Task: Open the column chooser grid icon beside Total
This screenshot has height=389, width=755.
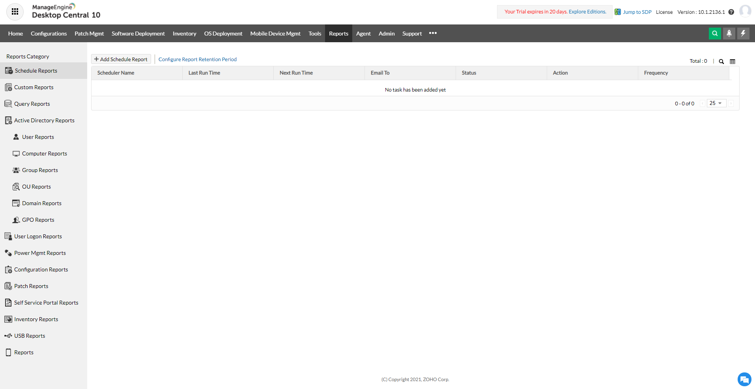Action: point(733,62)
